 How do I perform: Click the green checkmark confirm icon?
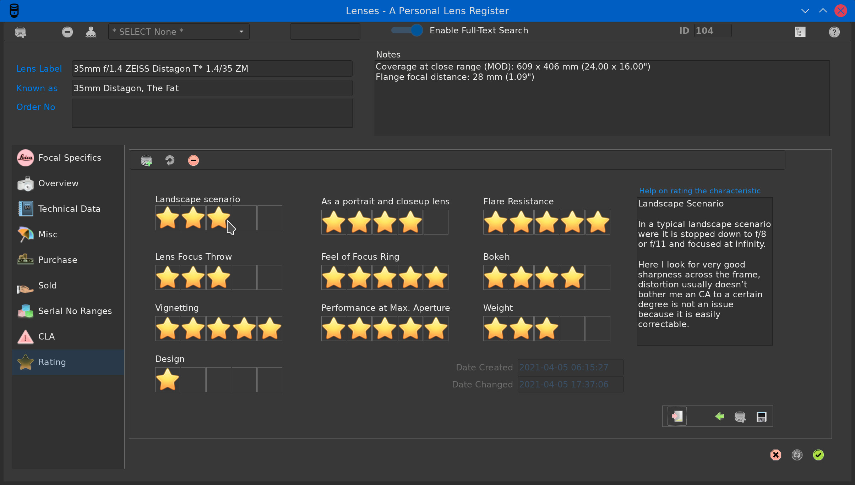[818, 455]
